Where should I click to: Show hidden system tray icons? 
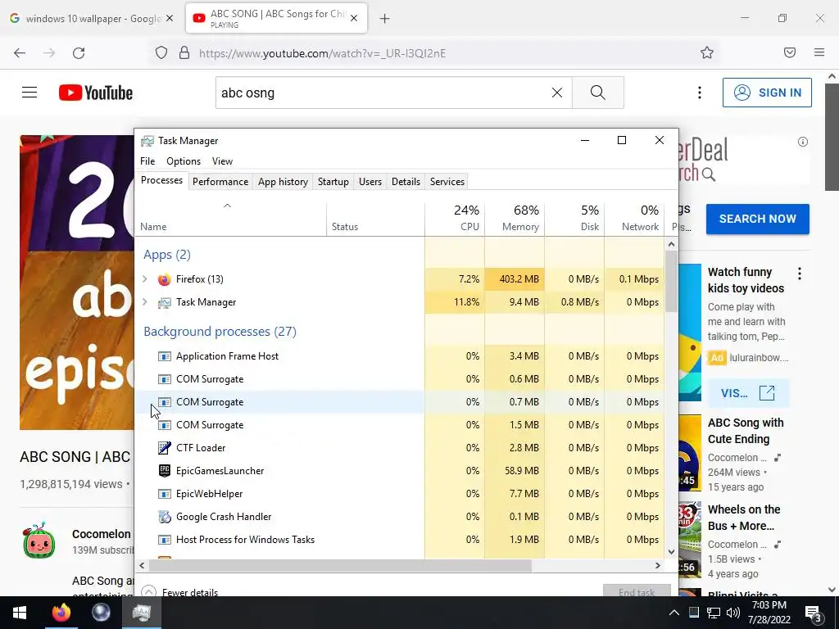point(674,613)
